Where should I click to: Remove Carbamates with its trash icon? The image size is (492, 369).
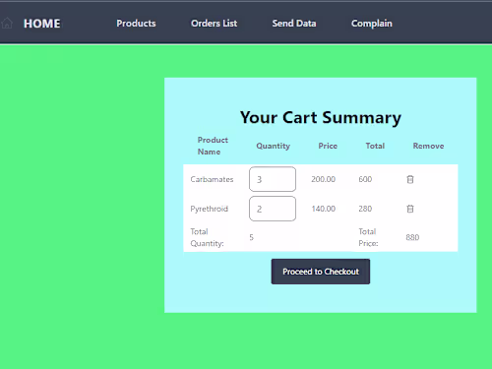tap(410, 179)
